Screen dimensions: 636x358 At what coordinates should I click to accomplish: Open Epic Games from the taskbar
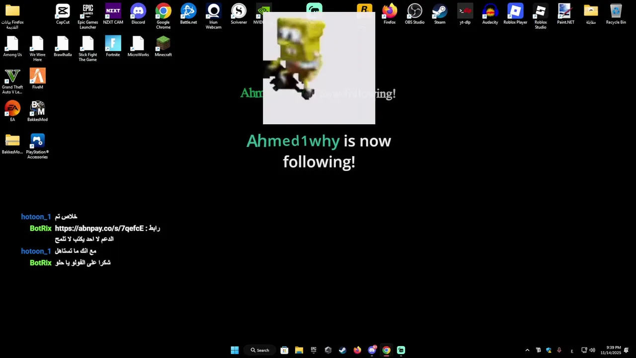[314, 350]
